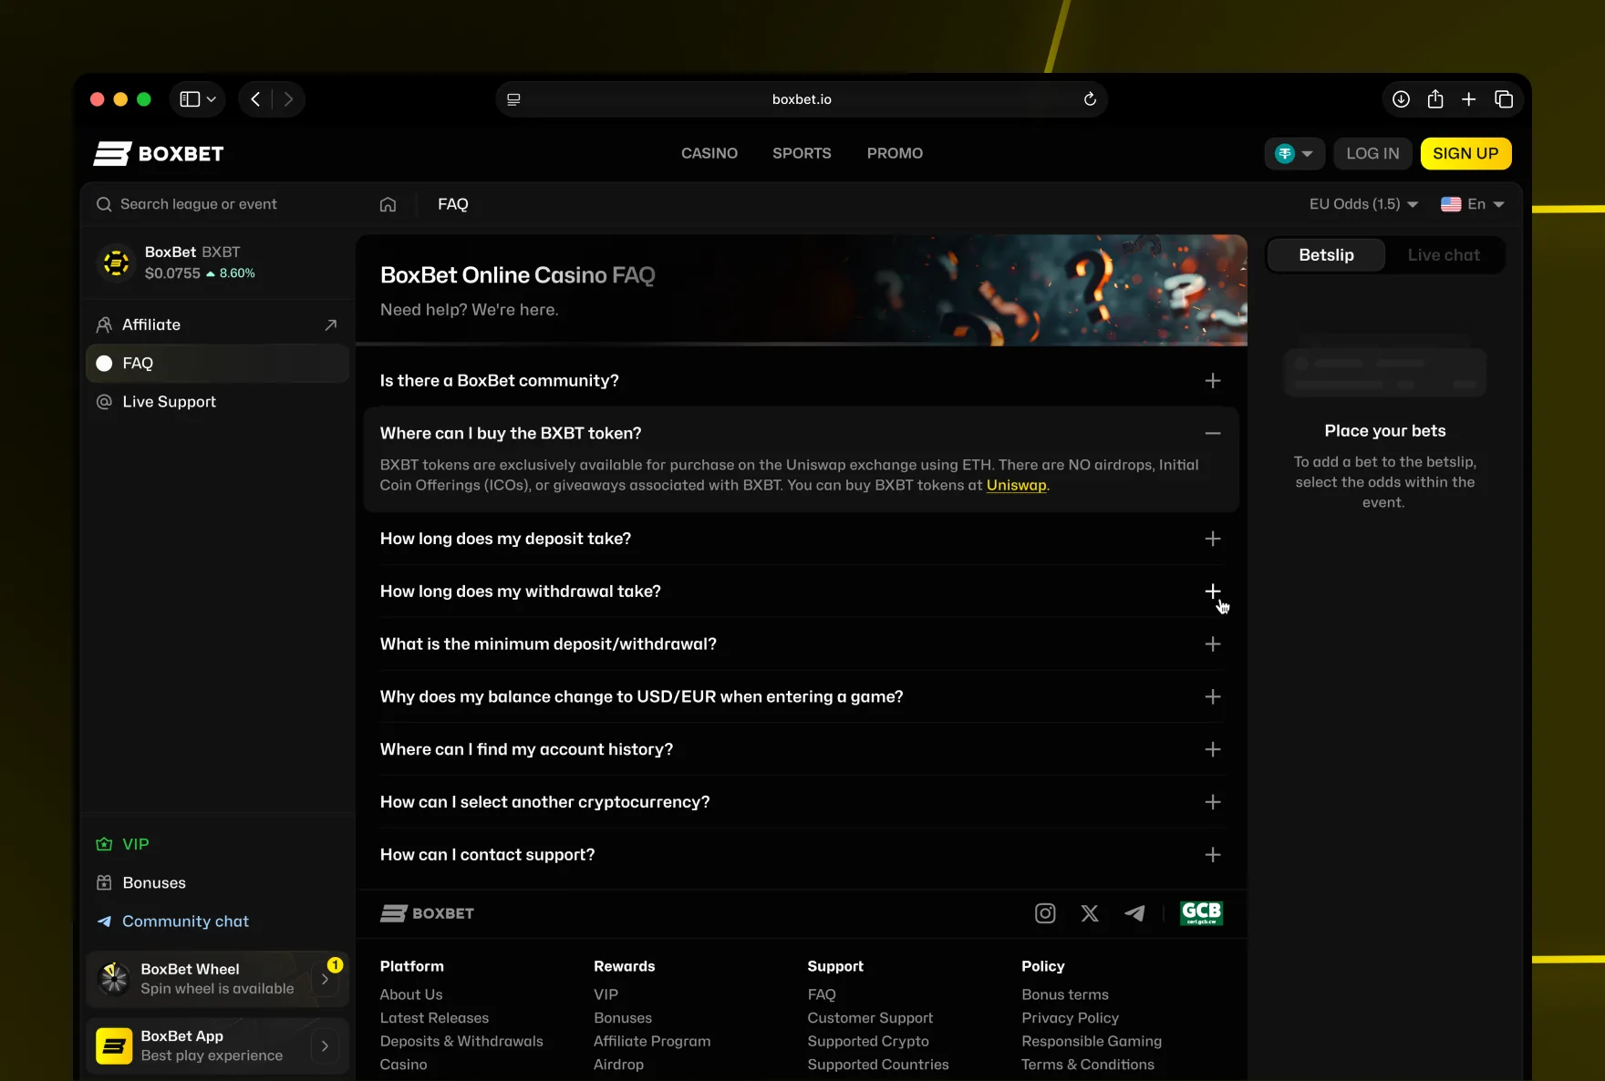Follow the Uniswap link in the answer

(x=1016, y=486)
